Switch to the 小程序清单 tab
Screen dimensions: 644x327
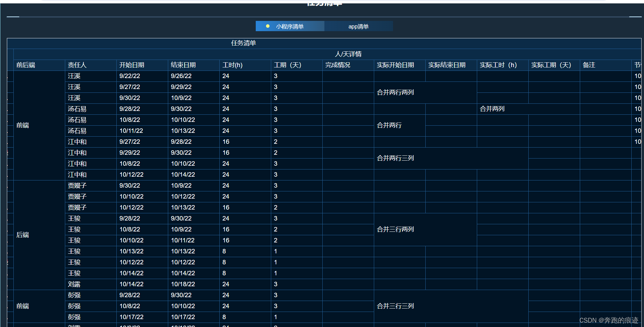click(x=290, y=26)
